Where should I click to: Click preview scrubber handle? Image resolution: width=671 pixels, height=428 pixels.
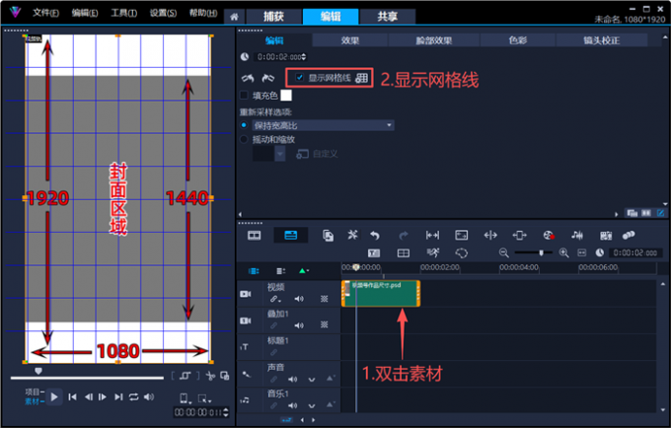[38, 371]
